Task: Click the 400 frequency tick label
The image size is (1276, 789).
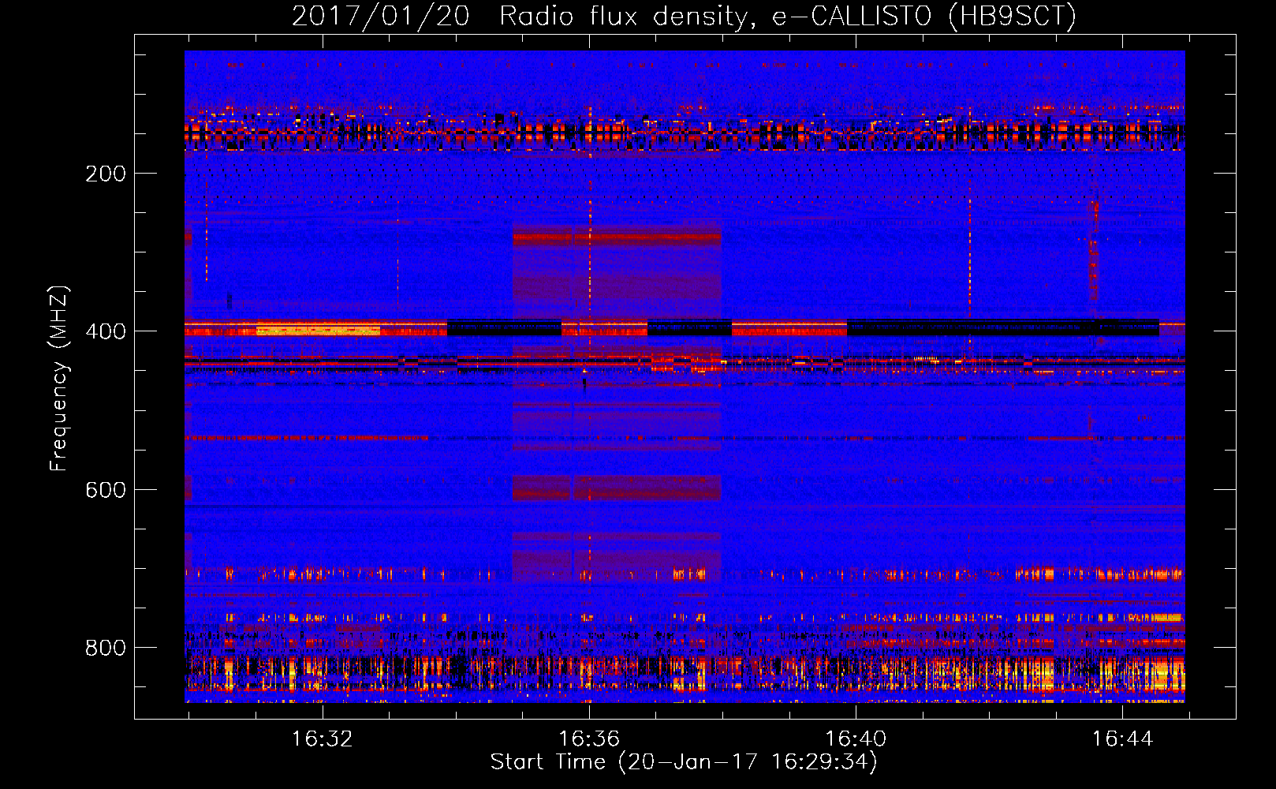Action: (x=106, y=331)
